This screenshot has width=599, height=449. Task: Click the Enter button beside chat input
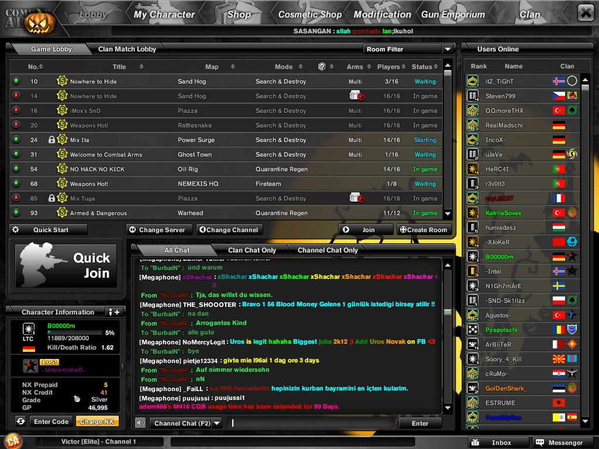pyautogui.click(x=420, y=423)
